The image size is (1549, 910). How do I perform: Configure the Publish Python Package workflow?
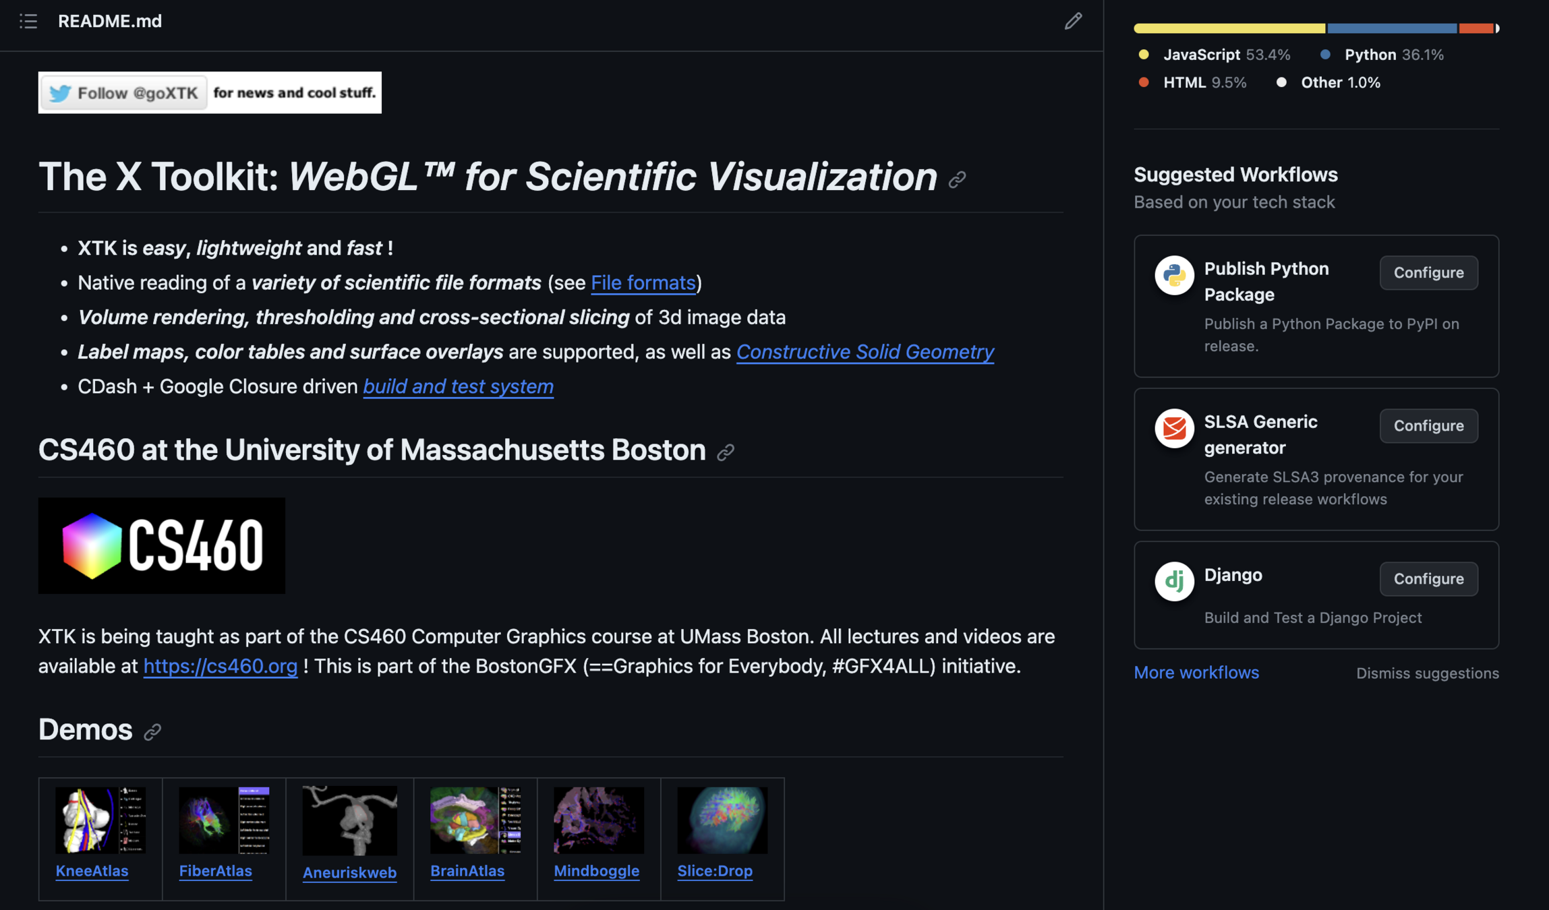[1428, 273]
